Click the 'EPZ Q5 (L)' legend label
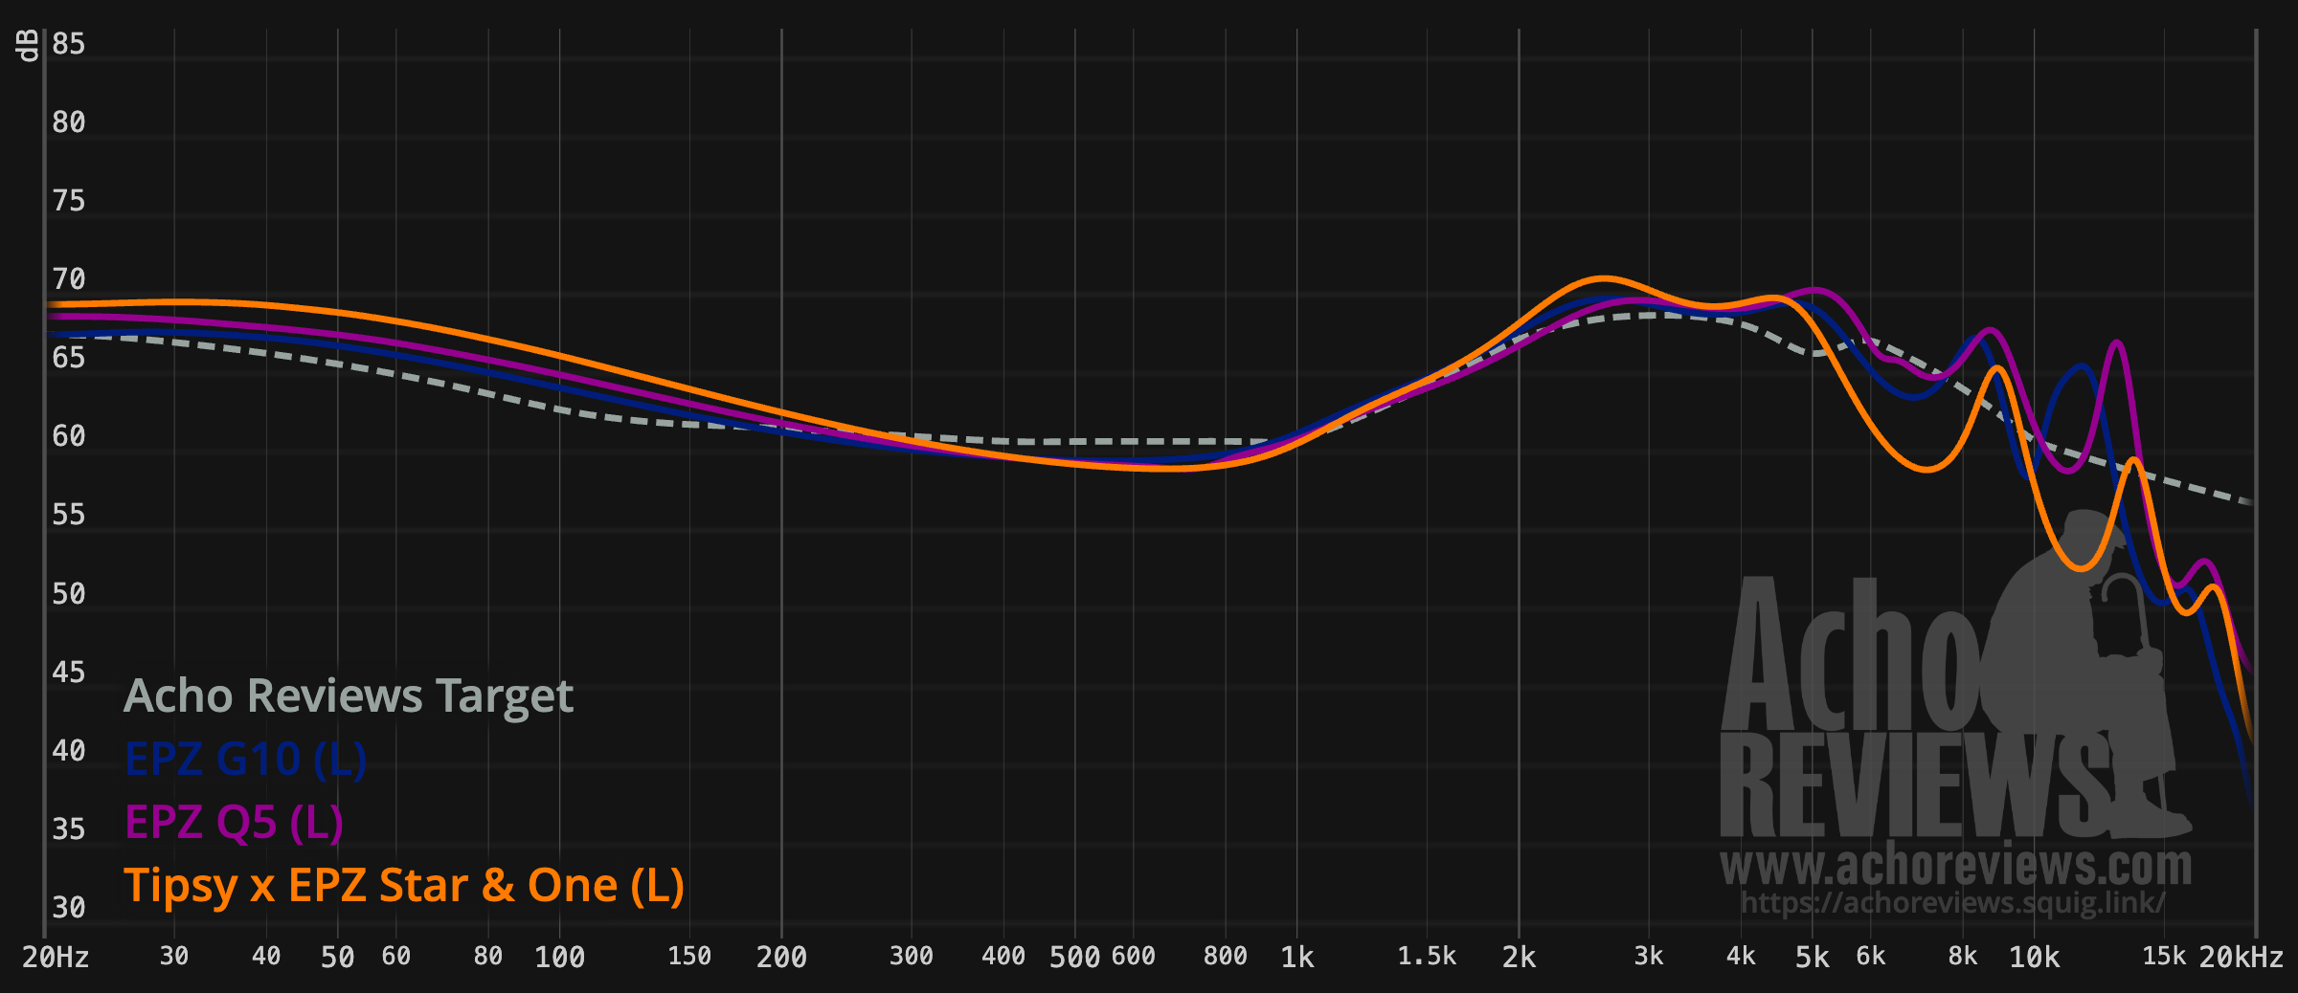The width and height of the screenshot is (2298, 993). [234, 823]
